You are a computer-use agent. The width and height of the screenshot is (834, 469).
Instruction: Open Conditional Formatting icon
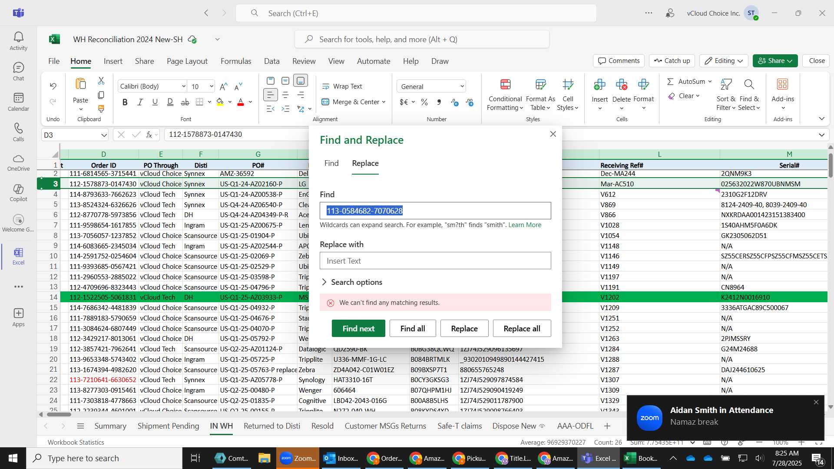[505, 84]
